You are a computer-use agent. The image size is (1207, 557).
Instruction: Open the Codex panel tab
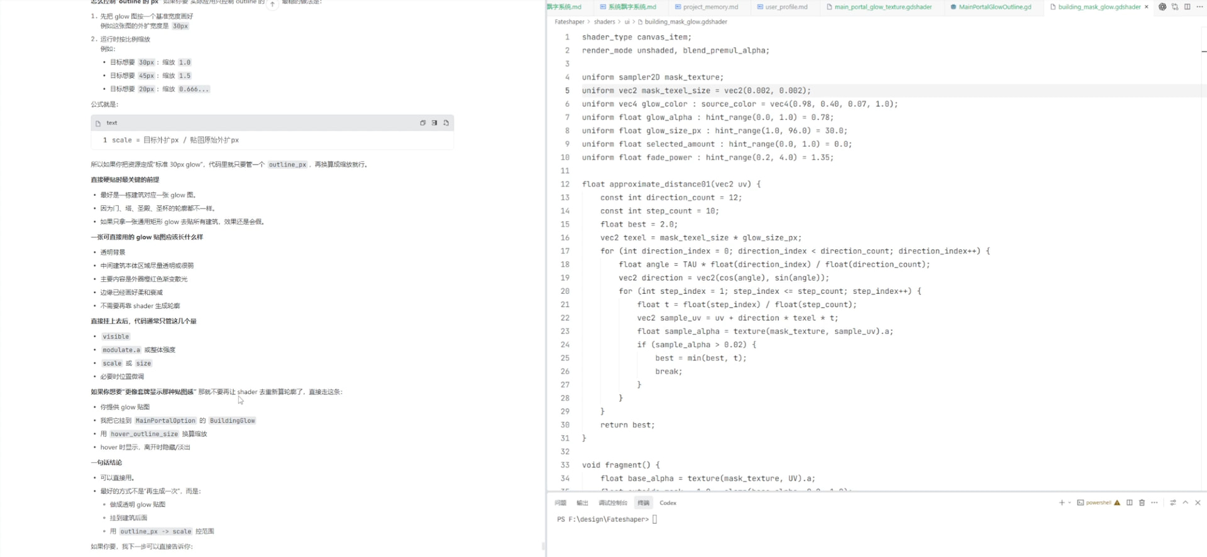tap(668, 503)
